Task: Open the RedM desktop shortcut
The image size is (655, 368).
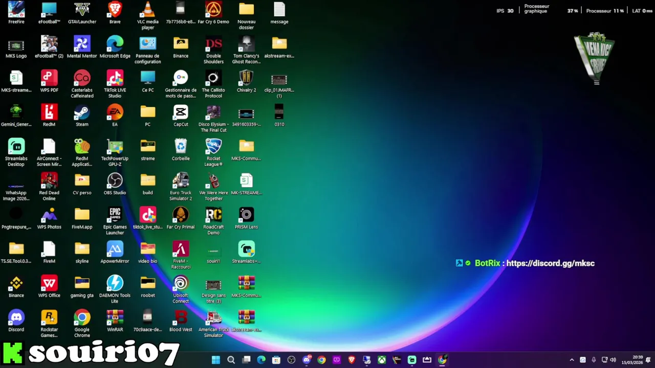Action: pyautogui.click(x=49, y=116)
